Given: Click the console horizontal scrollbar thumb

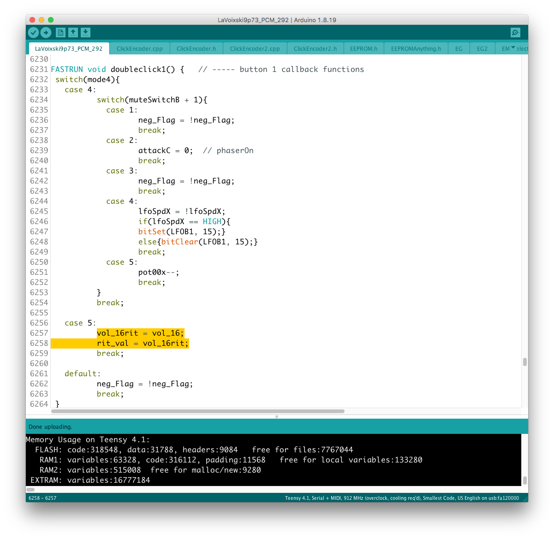Looking at the screenshot, I should click(x=30, y=490).
